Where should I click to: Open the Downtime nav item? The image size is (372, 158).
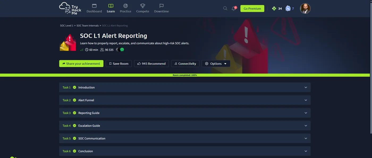tap(162, 8)
